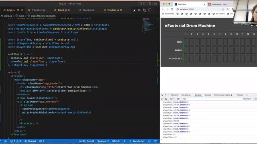Toggle SNARE step 11 cell
This screenshot has width=257, height=144.
(243, 50)
